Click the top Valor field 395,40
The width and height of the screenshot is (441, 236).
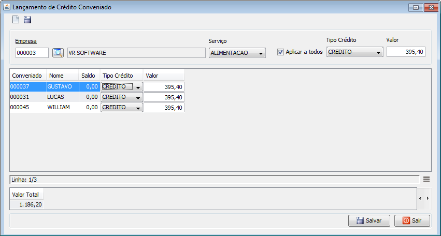(x=406, y=52)
